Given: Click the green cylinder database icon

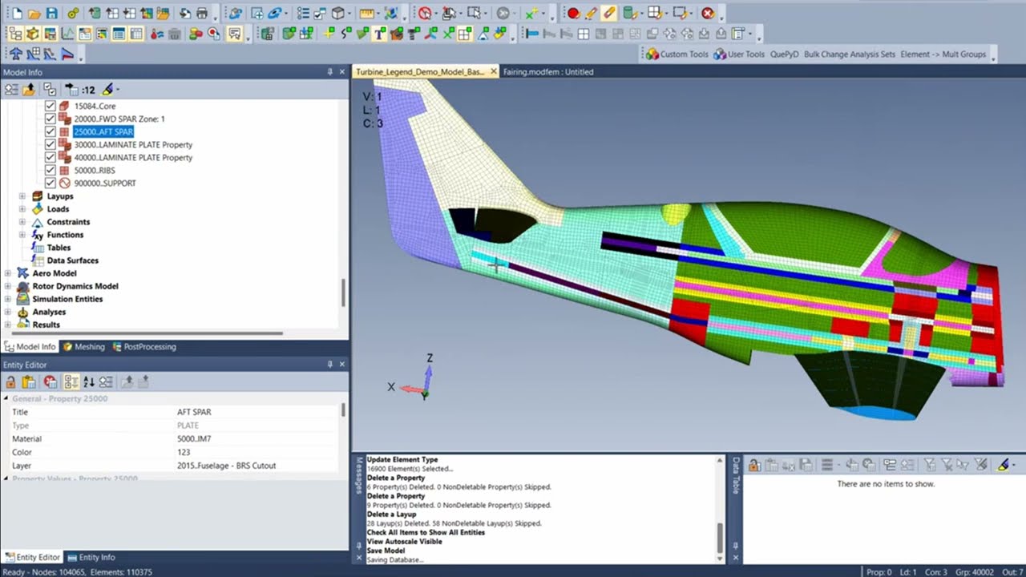Looking at the screenshot, I should pyautogui.click(x=629, y=14).
